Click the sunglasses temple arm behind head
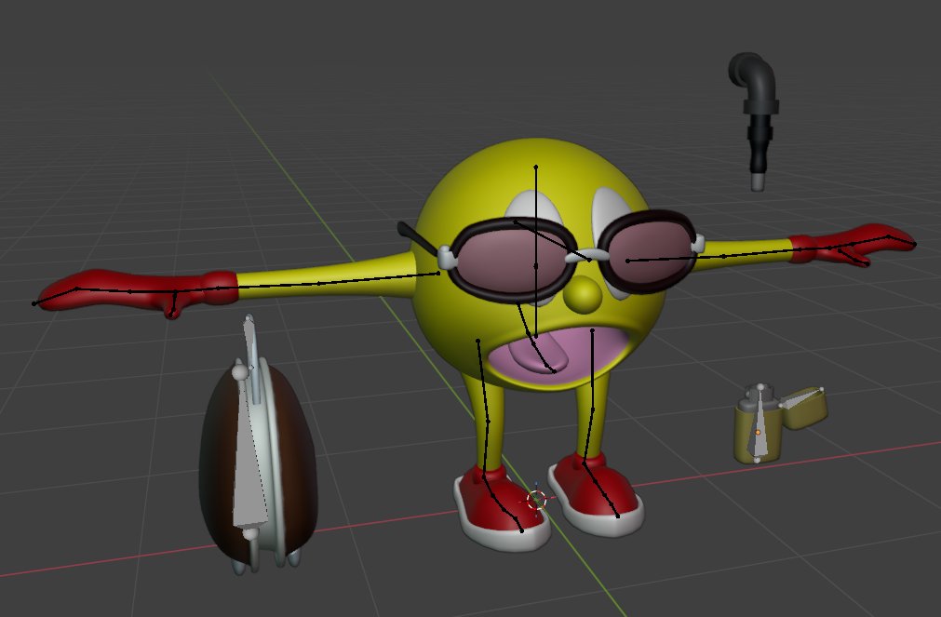The image size is (941, 617). (x=419, y=237)
